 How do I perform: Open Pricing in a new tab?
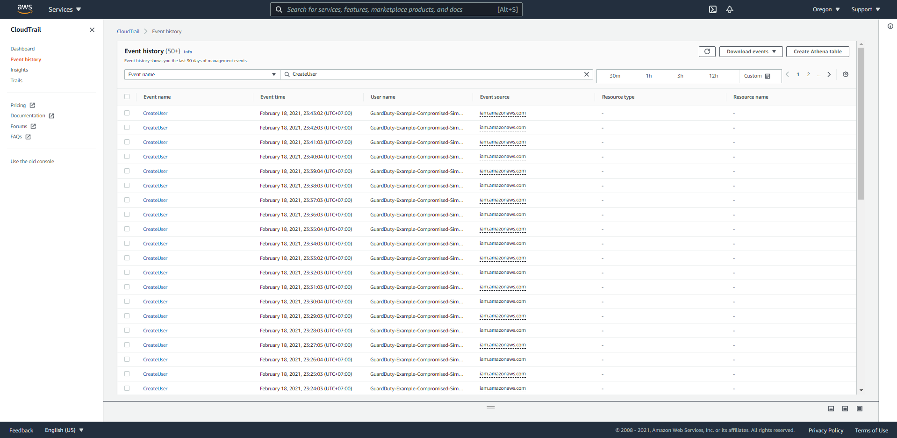[22, 105]
